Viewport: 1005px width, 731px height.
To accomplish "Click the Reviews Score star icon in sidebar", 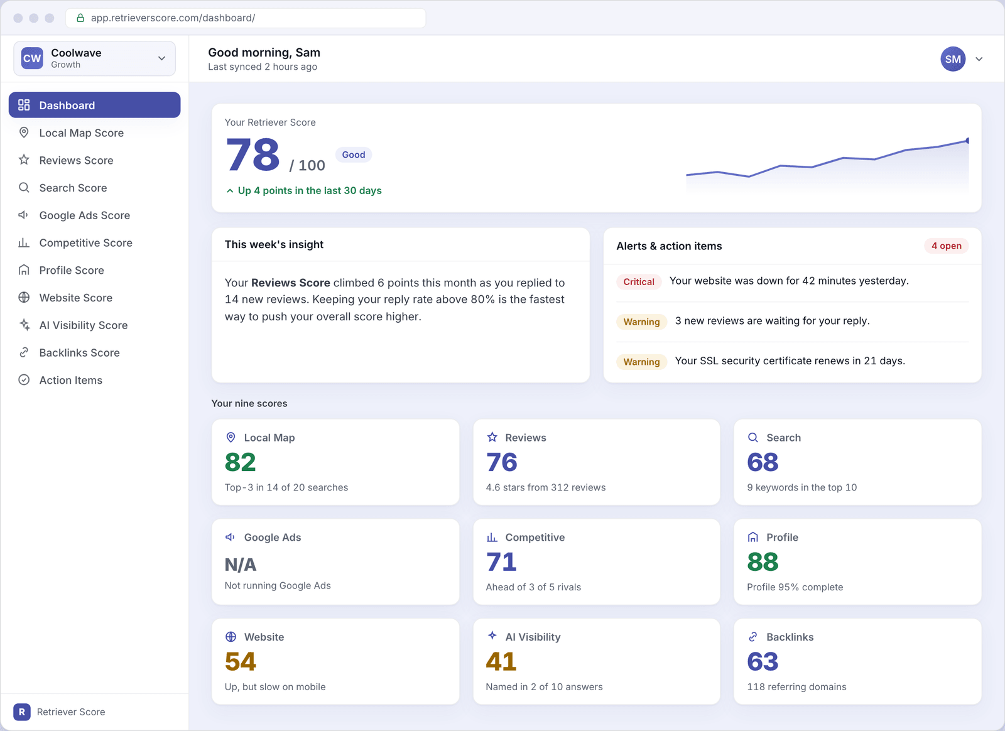I will (24, 160).
